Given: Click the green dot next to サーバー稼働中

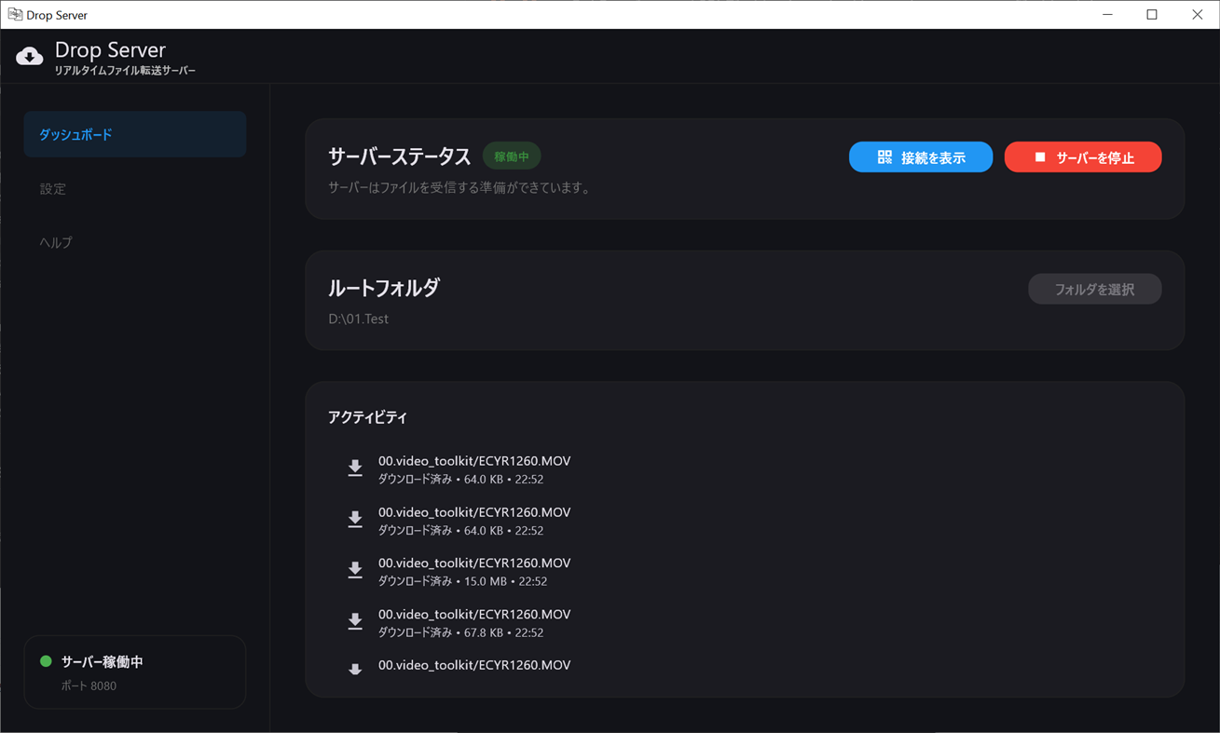Looking at the screenshot, I should 46,661.
